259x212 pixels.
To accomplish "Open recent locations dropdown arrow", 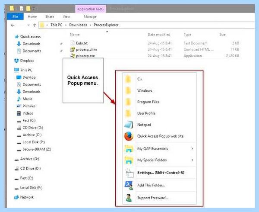I will tap(28, 25).
